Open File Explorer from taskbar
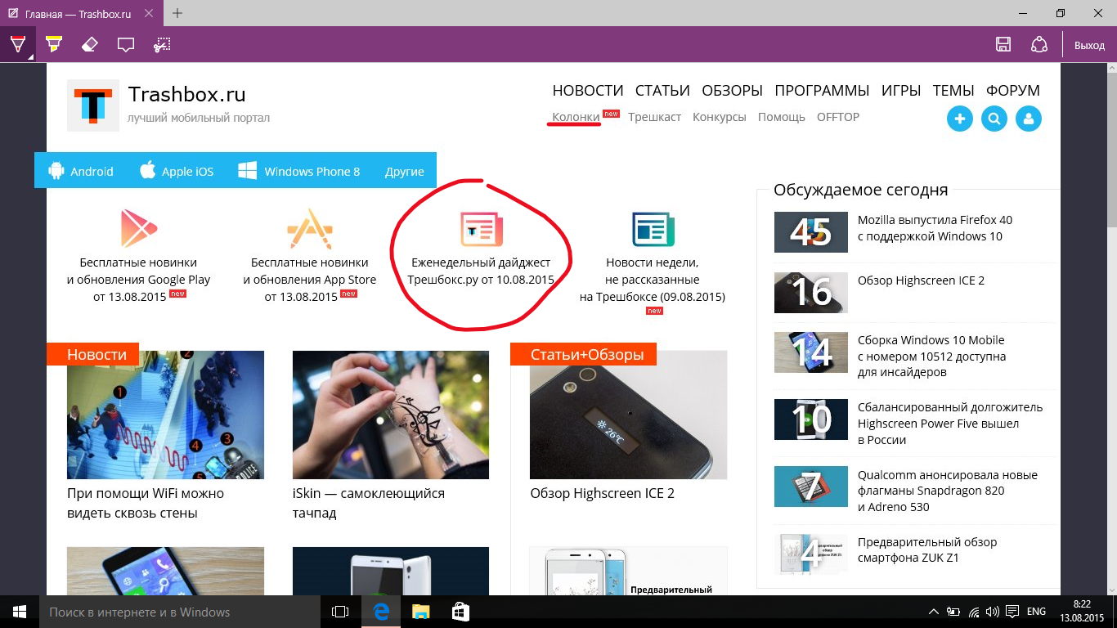 tap(420, 612)
